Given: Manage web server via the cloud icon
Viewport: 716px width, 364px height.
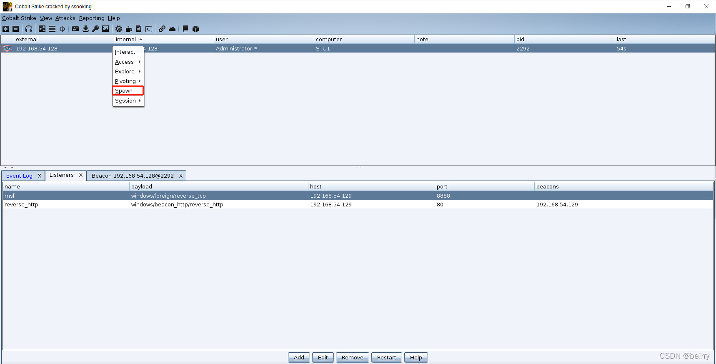Looking at the screenshot, I should pos(172,29).
